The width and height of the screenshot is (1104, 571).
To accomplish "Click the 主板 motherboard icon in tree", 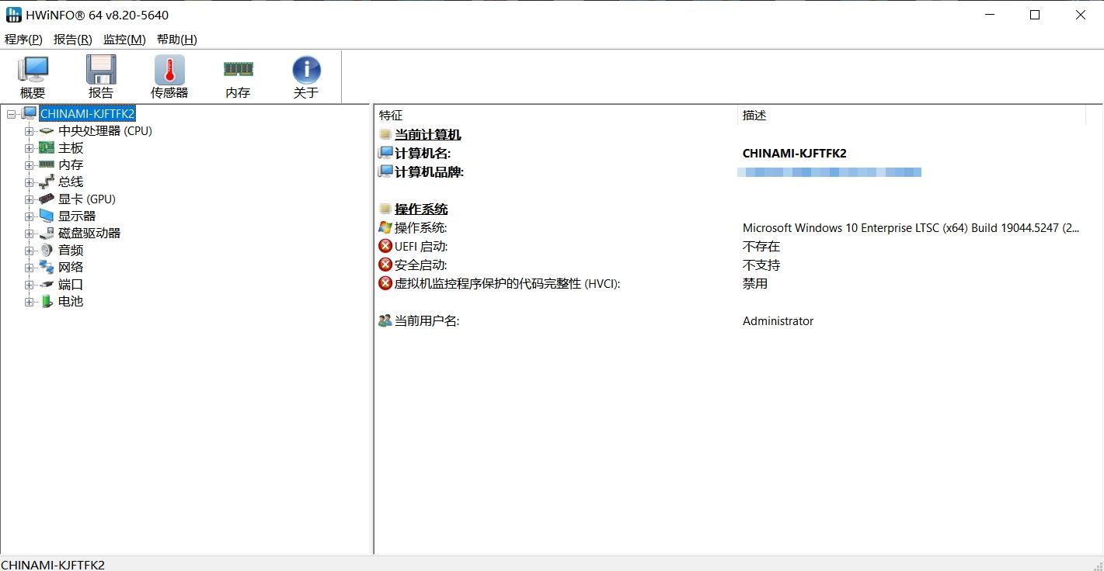I will coord(47,148).
